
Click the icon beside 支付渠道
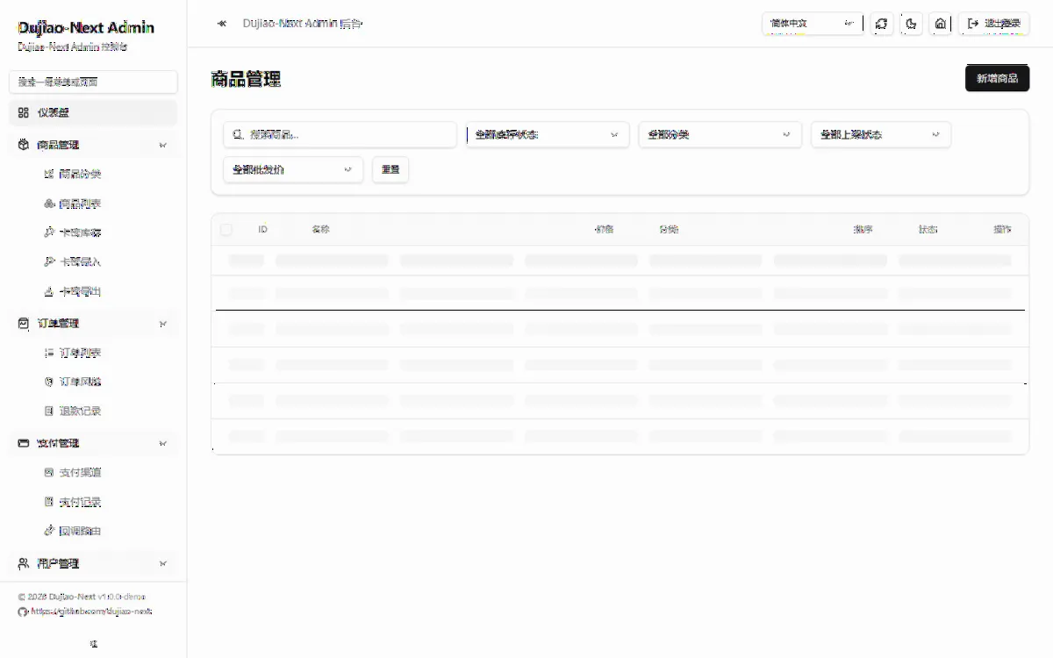coord(49,472)
